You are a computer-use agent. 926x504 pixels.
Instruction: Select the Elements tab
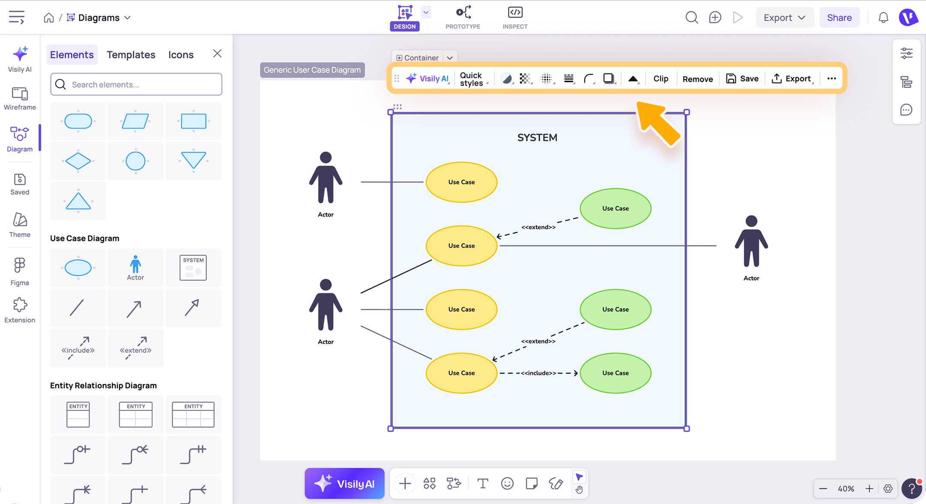(x=72, y=54)
